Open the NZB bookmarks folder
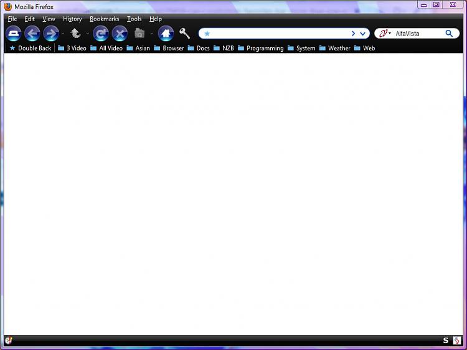 click(224, 48)
